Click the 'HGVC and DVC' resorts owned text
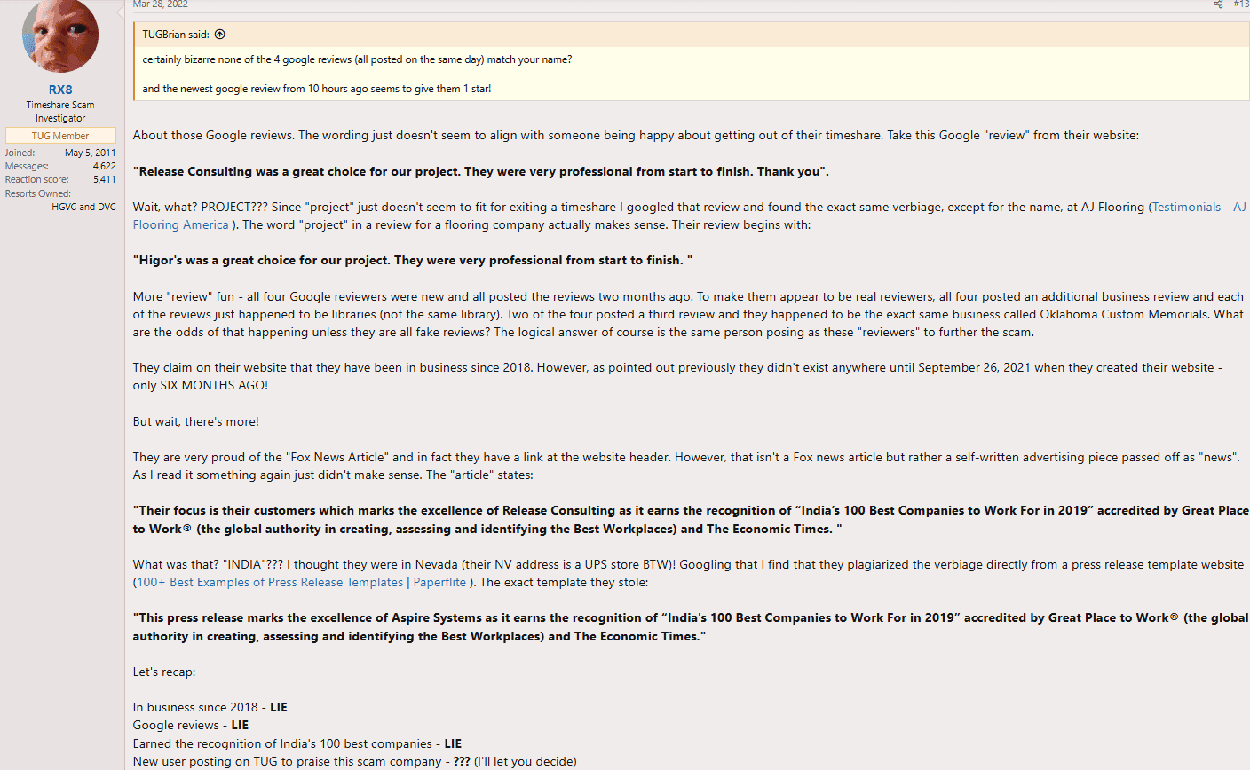The height and width of the screenshot is (770, 1250). (x=83, y=207)
